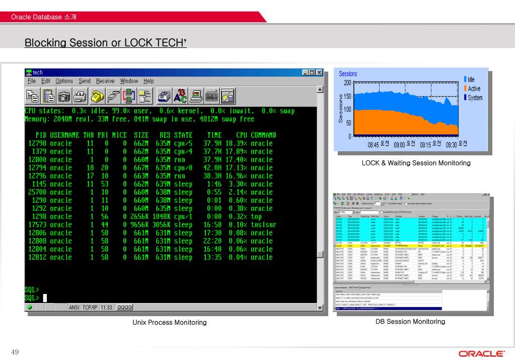
Task: Click the 09:00 time axis label on chart
Action: [404, 144]
